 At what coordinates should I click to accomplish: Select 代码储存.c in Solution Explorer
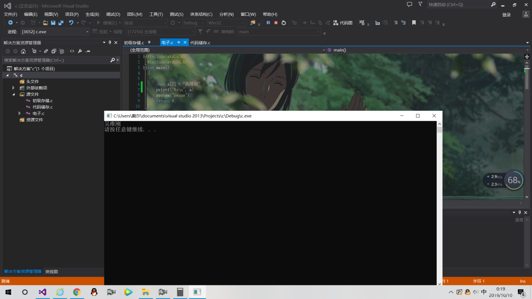coord(42,107)
